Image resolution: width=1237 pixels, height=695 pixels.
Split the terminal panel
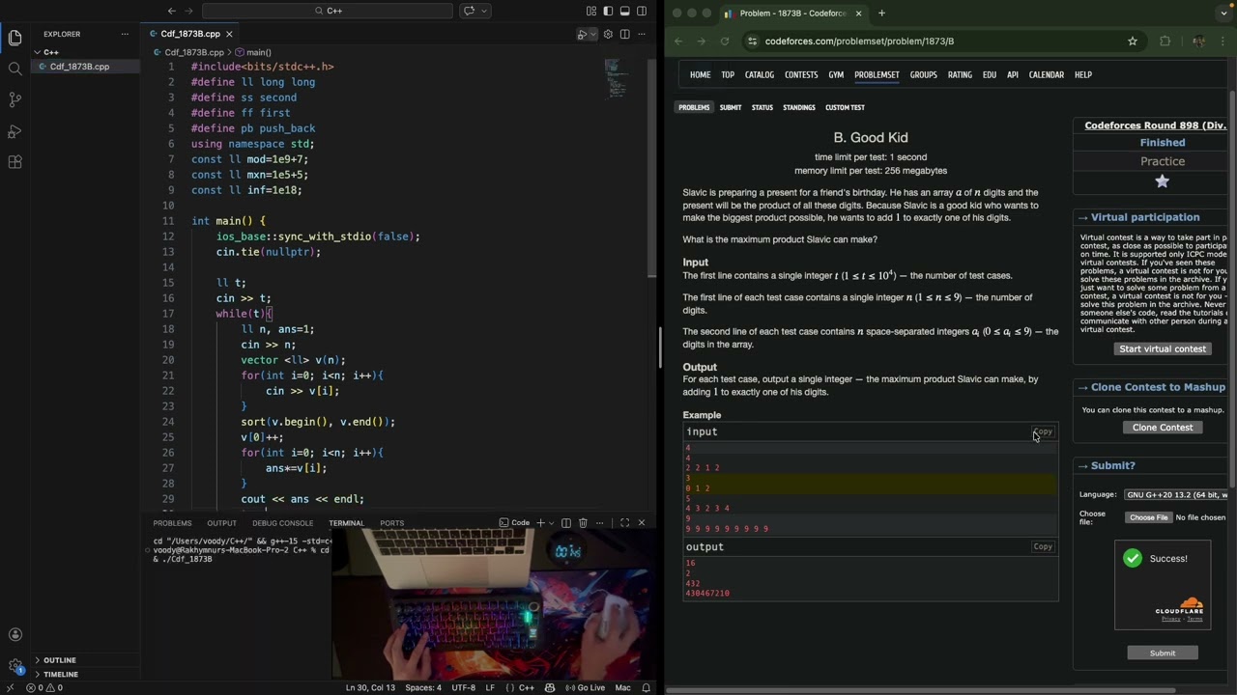pos(566,523)
